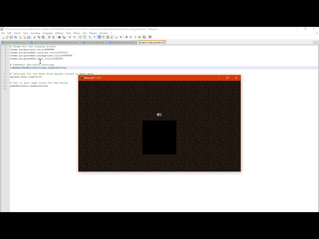
Task: Click the last toolbar plugin icon
Action: coord(150,37)
